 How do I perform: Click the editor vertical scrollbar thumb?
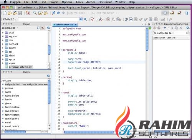(147, 40)
